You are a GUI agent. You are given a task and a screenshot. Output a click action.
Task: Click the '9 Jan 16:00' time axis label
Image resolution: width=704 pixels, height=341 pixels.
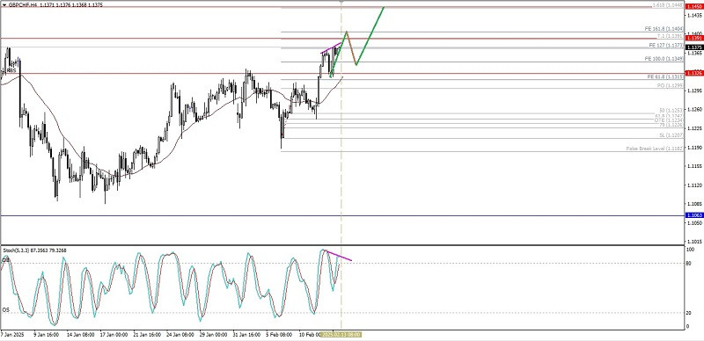coord(47,335)
